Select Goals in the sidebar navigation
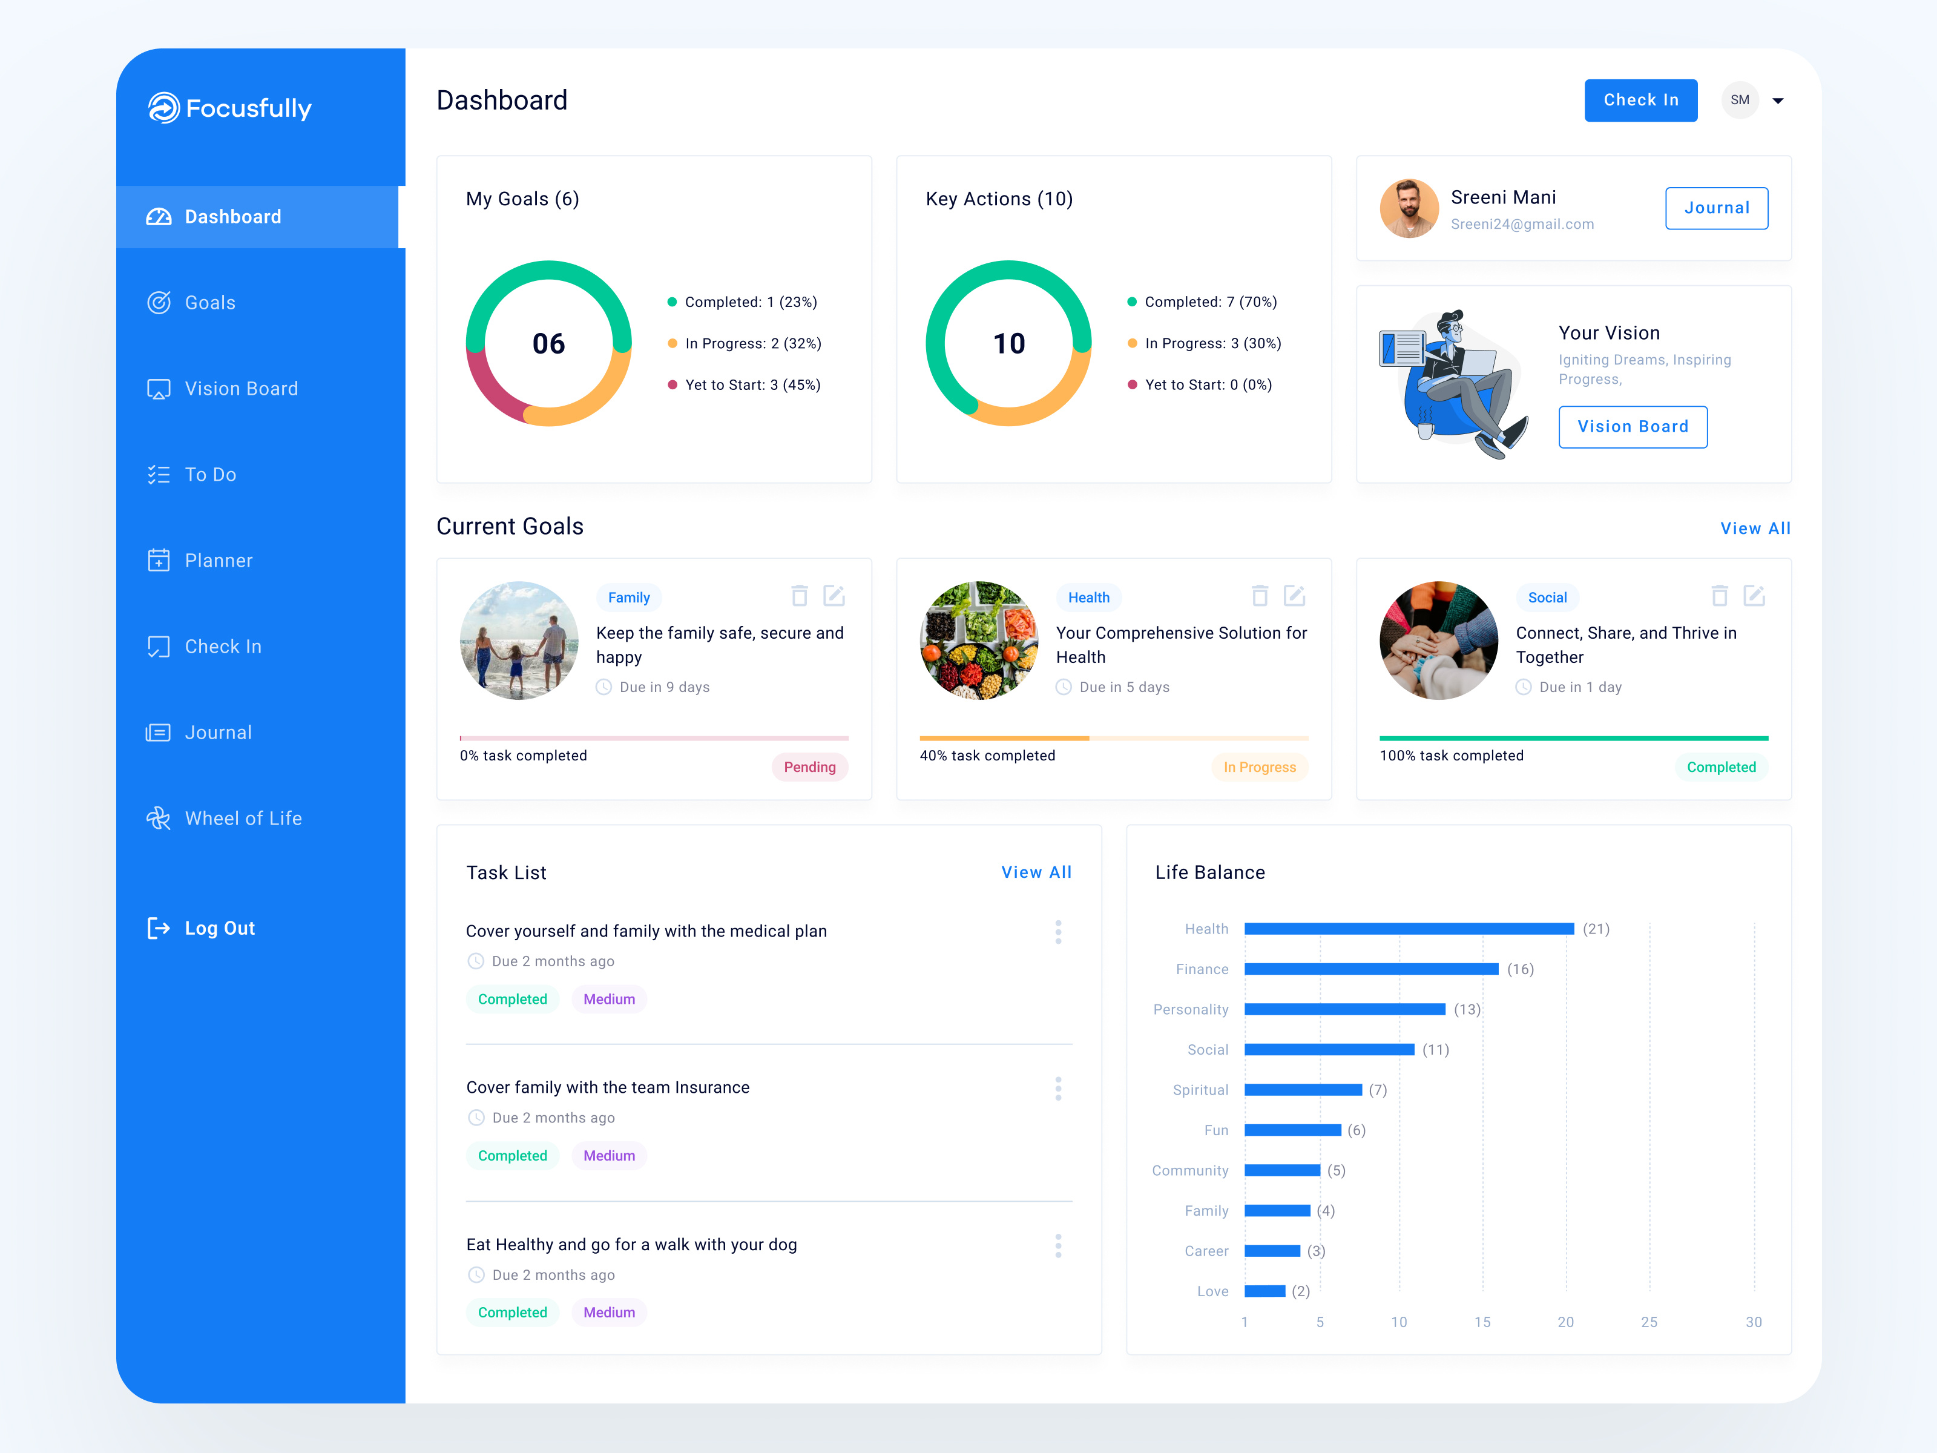Screen dimensions: 1937x1453 coord(210,302)
